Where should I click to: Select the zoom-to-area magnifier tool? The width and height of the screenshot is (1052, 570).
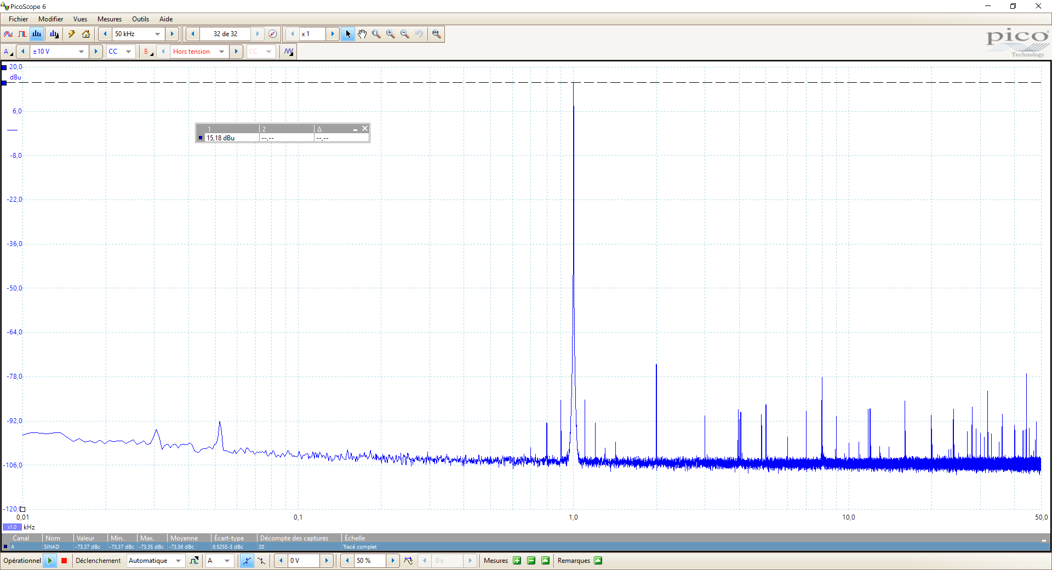coord(376,34)
